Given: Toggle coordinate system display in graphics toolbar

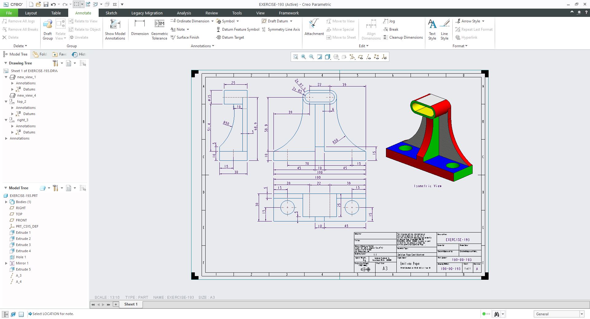Looking at the screenshot, I should [x=384, y=57].
